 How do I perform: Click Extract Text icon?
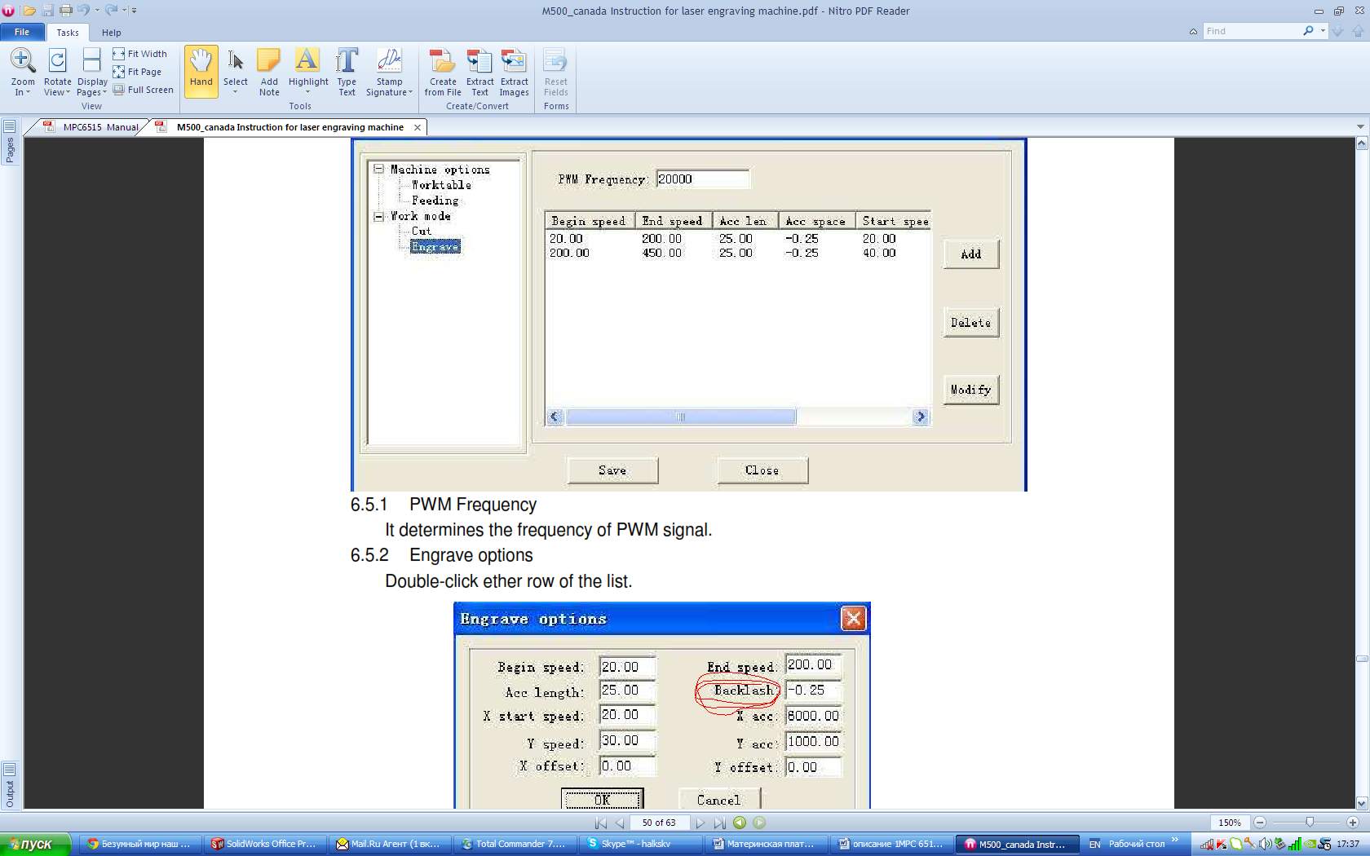pos(479,61)
